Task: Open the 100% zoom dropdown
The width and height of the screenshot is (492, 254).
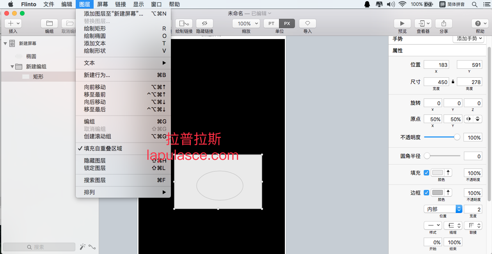Action: tap(247, 23)
